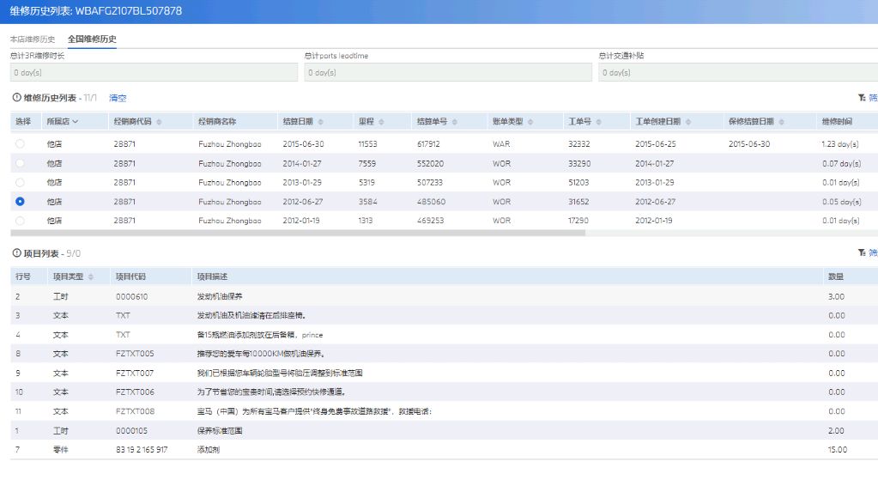Sort by 保修结算日期 column sort icon
878x480 pixels.
click(x=781, y=122)
